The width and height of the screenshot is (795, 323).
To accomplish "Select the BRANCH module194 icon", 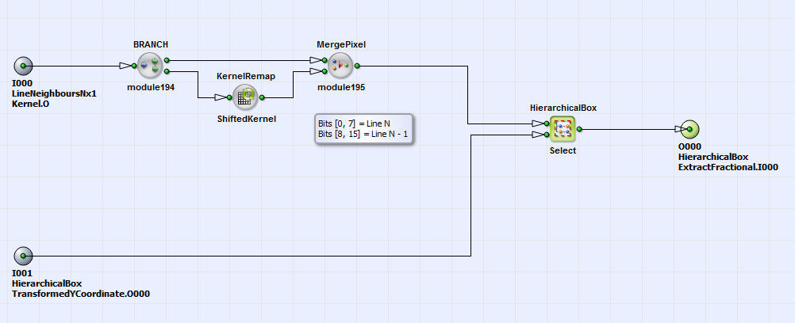I will 150,65.
